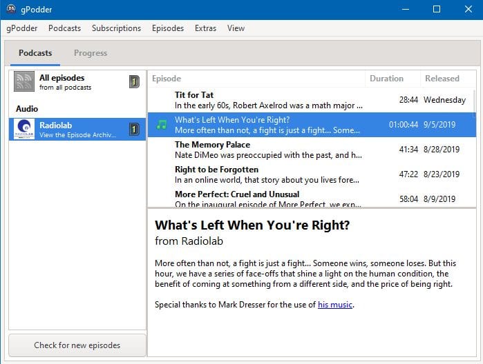Screen dimensions: 483x364
Task: Click the gPodder app icon in title bar
Action: click(11, 9)
